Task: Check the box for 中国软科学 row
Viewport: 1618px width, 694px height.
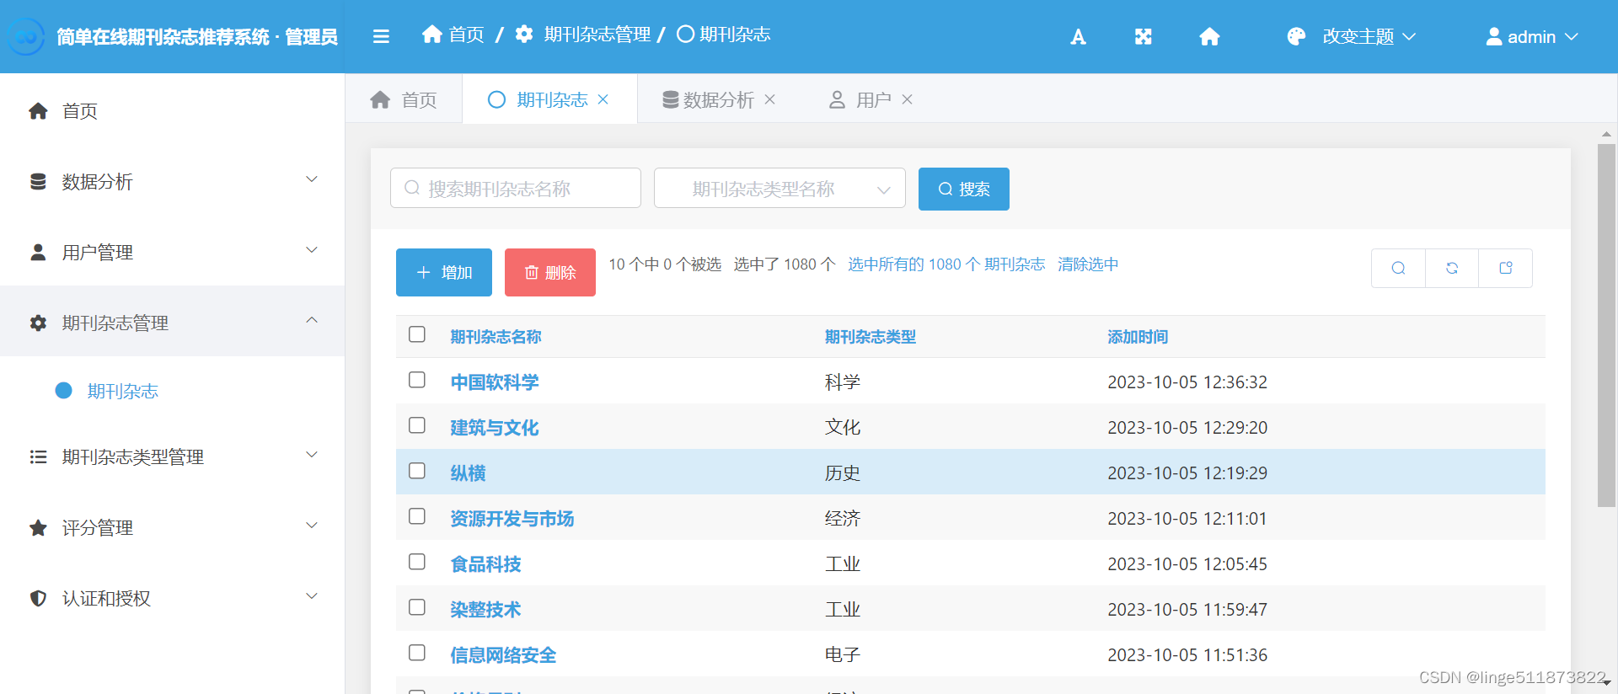Action: click(x=417, y=380)
